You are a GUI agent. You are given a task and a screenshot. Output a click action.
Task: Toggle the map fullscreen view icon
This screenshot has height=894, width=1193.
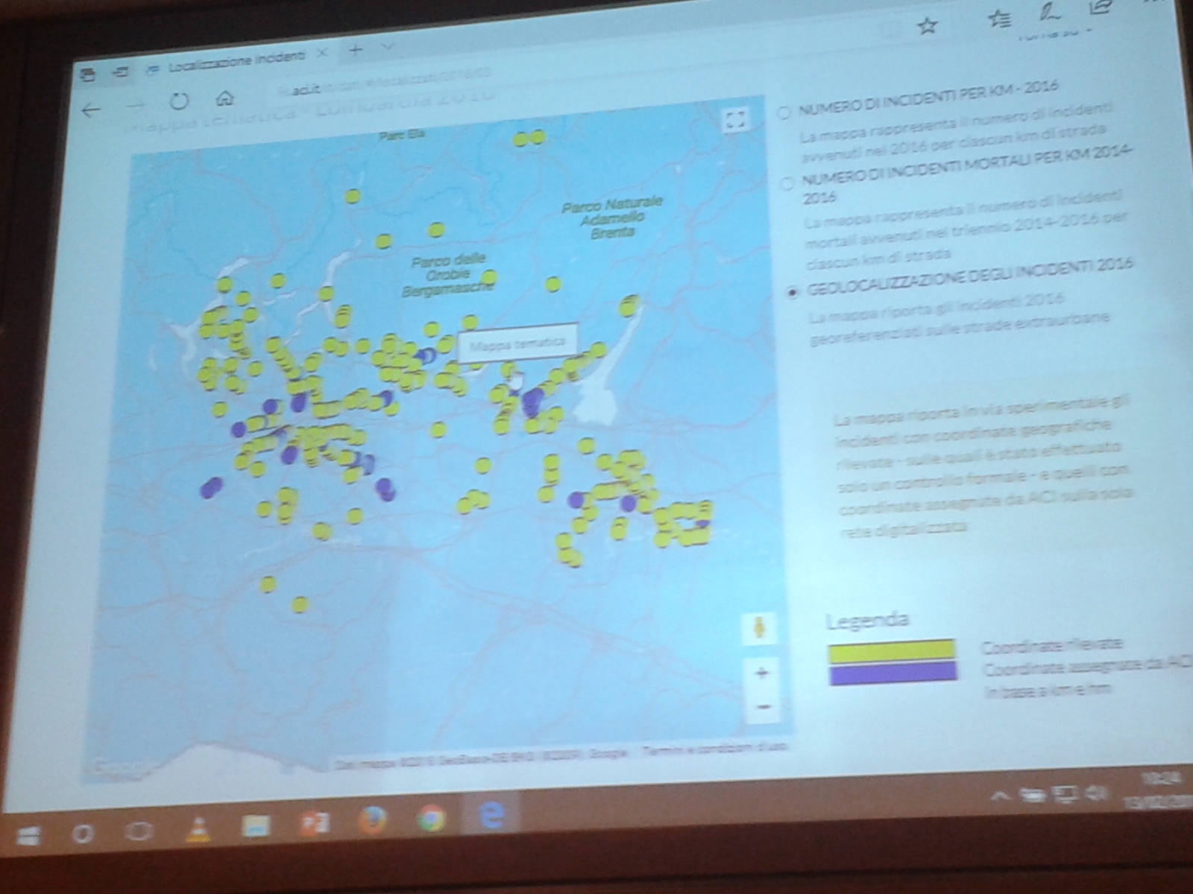(735, 119)
